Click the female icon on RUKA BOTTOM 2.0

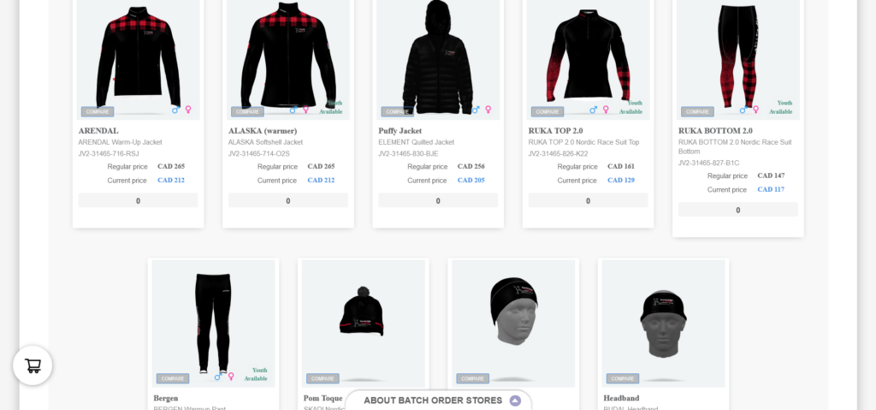coord(756,110)
